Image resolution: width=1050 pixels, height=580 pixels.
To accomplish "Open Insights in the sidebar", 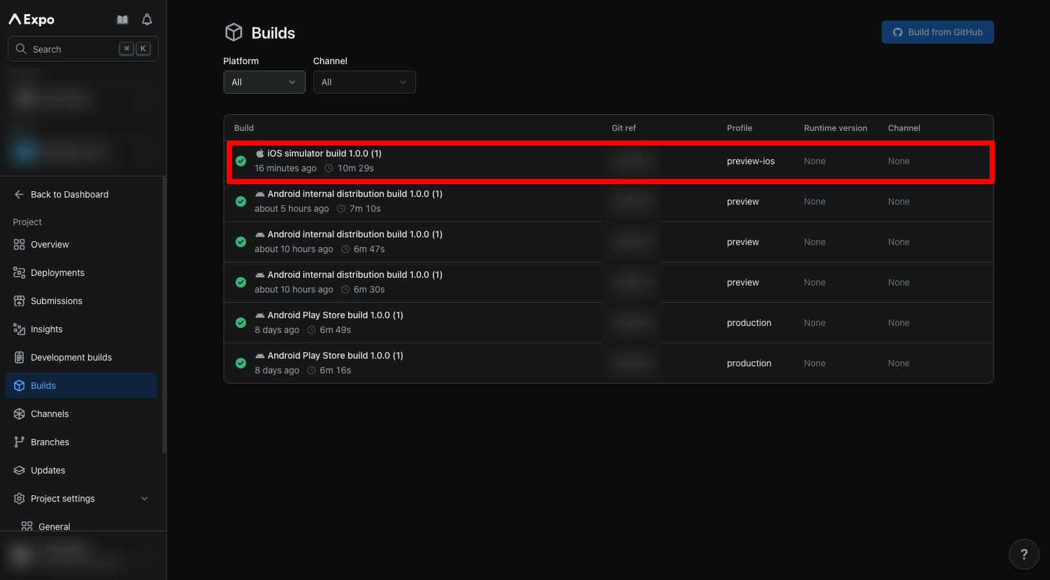I will [81, 329].
